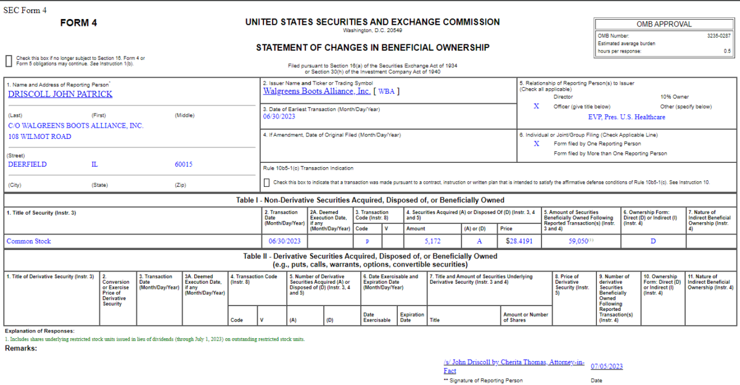Viewport: 740px width, 385px height.
Task: Click the acquired code A cell
Action: [479, 241]
